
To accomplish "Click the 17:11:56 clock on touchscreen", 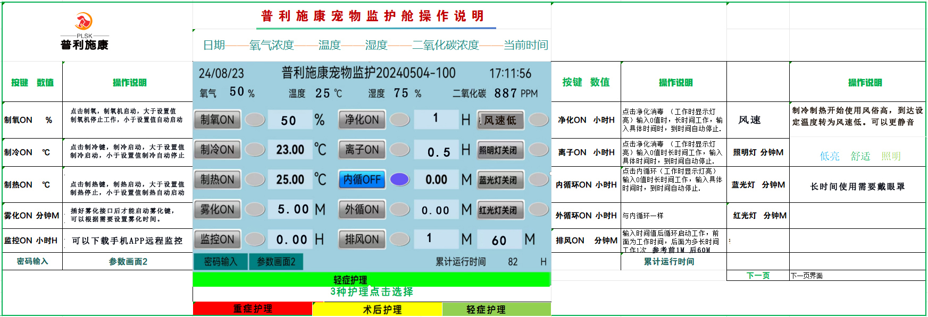I will [510, 73].
